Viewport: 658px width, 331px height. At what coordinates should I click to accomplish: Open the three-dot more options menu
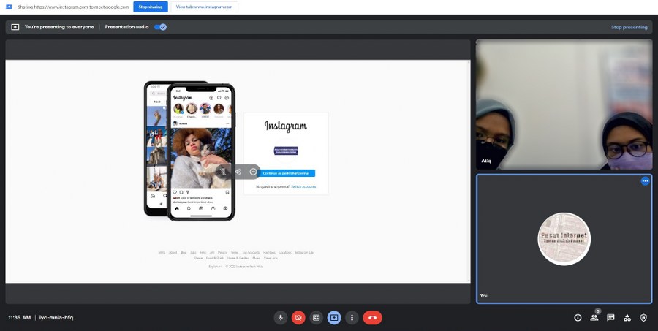(x=352, y=318)
